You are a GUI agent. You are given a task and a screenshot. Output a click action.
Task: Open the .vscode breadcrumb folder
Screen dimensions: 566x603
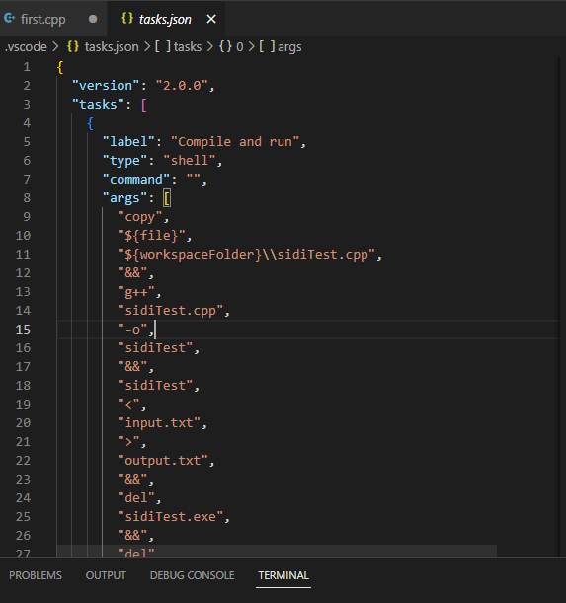(26, 47)
